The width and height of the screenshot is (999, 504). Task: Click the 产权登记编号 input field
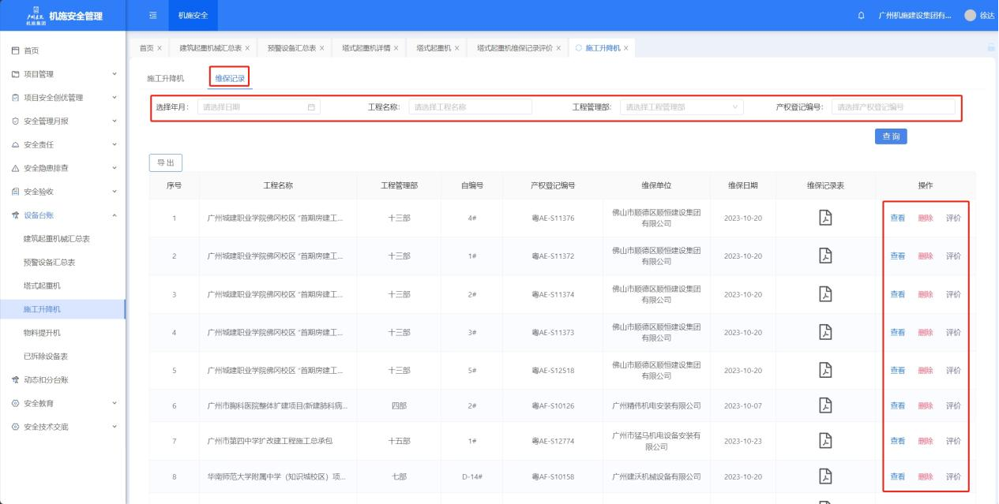click(892, 107)
